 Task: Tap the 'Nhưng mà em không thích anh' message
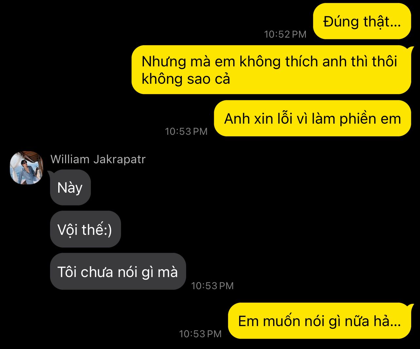click(x=271, y=70)
